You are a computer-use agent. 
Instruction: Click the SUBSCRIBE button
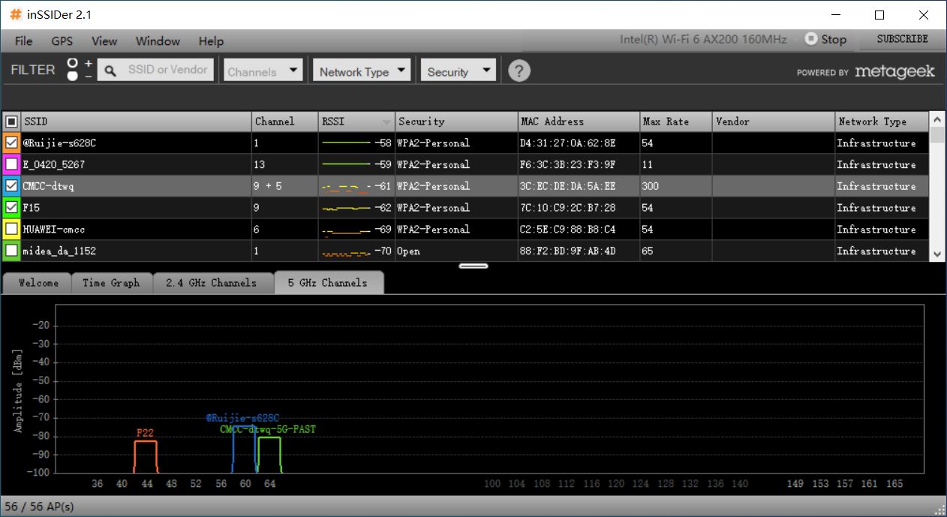tap(902, 39)
